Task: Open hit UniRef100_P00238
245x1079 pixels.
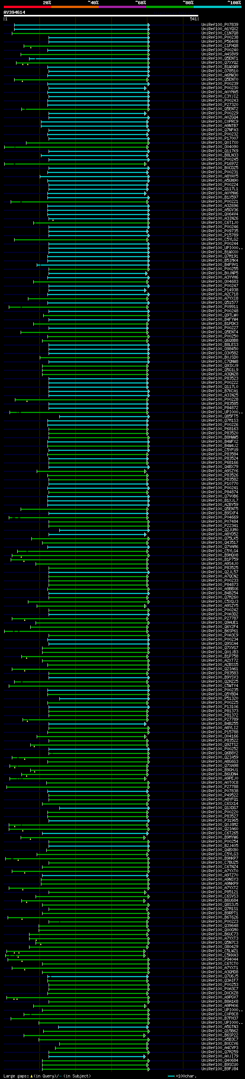Action: (220, 37)
